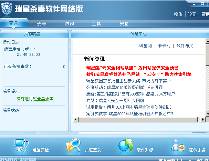Click vertical scrollbar up arrow
The height and width of the screenshot is (161, 209).
coord(208,41)
